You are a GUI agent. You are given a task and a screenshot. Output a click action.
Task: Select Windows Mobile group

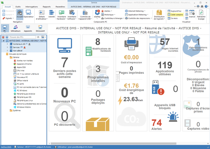22,107
